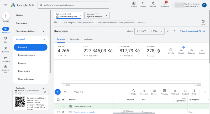This screenshot has width=210, height=114.
Task: Click the Kliknutí metric scorecard
Action: [67, 51]
